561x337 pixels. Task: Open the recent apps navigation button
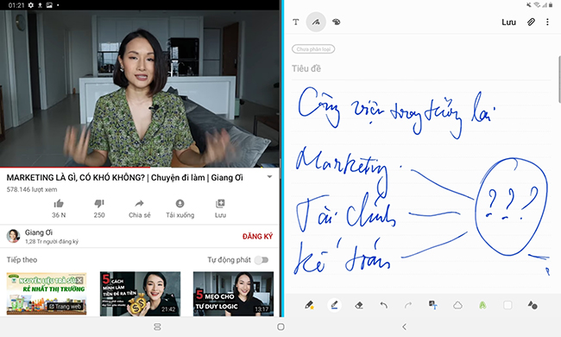[x=157, y=327]
